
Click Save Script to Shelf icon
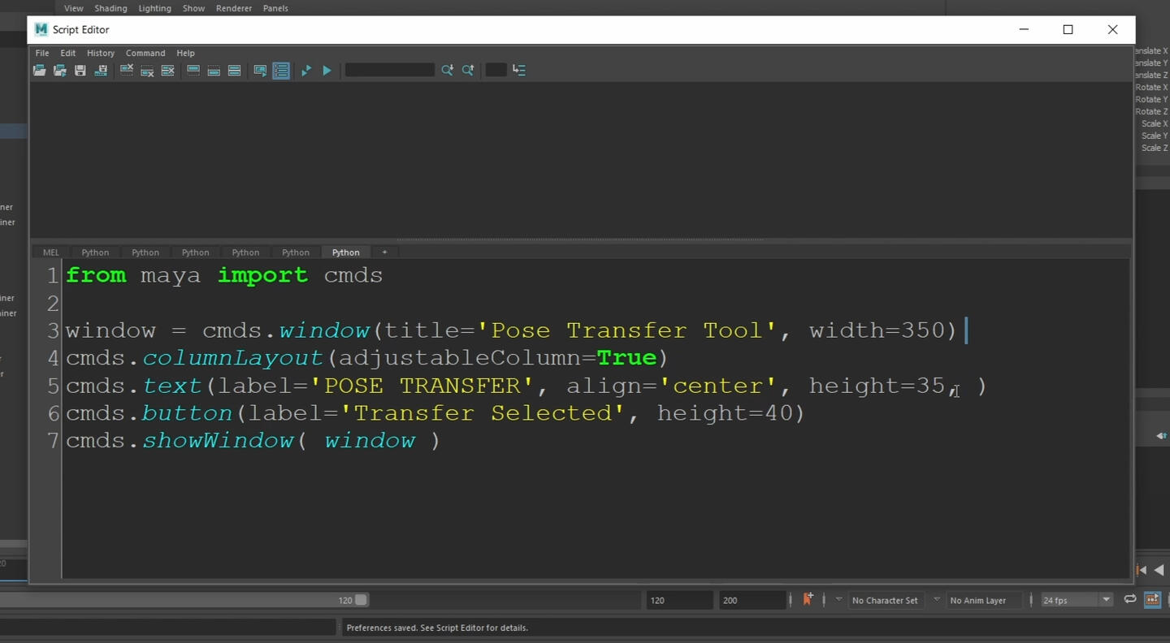pos(101,71)
